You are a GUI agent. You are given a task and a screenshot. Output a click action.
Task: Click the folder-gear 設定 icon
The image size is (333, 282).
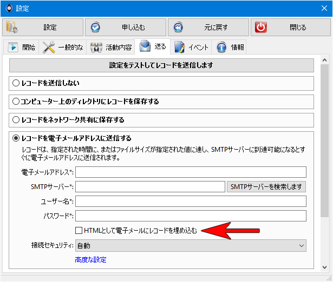12,27
